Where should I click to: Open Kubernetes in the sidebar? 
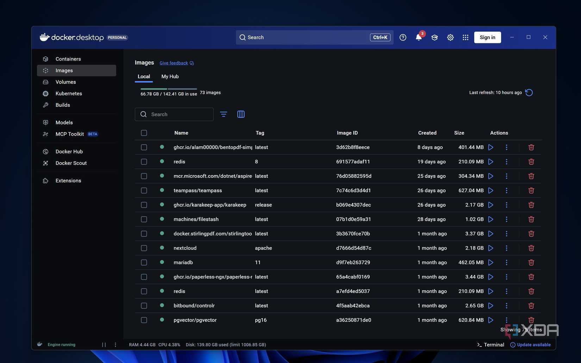[76, 94]
